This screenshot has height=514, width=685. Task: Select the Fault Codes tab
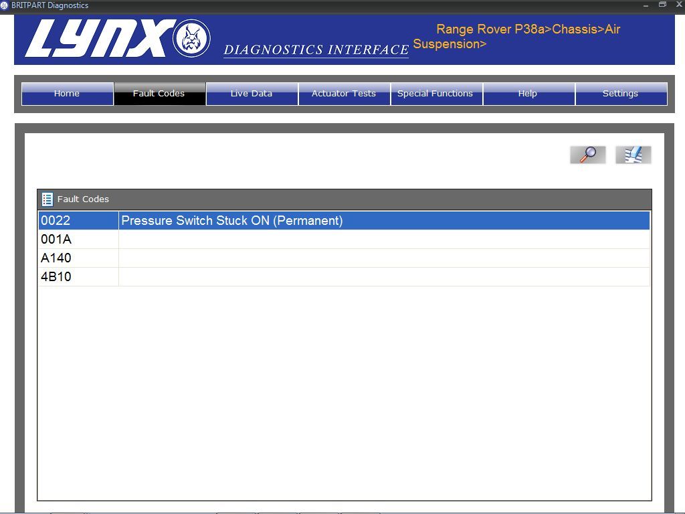click(x=159, y=94)
